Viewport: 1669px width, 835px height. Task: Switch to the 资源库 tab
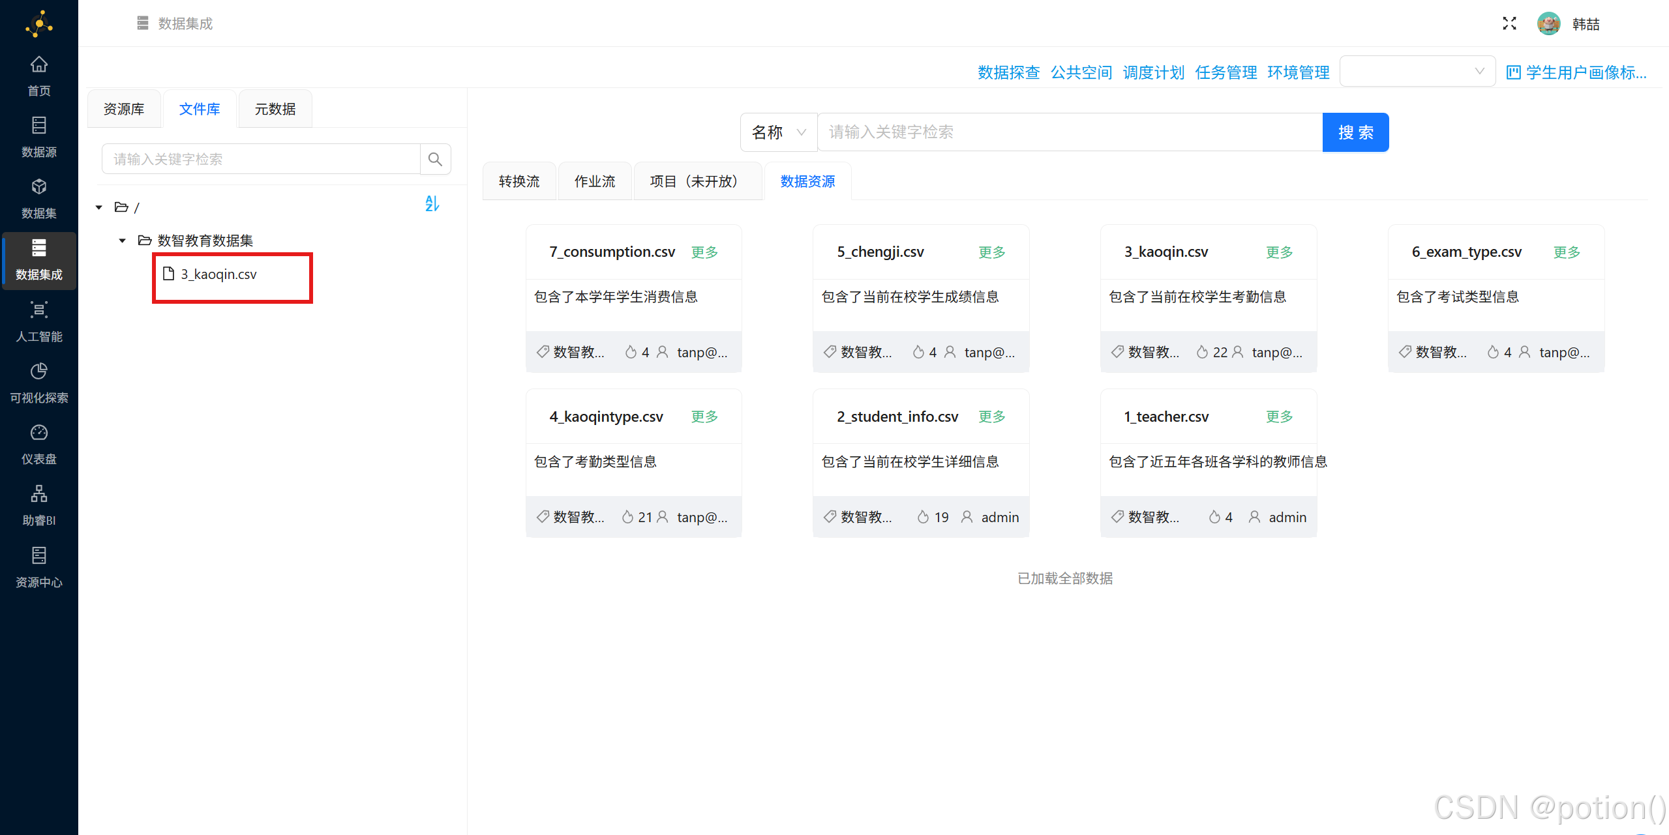point(124,109)
